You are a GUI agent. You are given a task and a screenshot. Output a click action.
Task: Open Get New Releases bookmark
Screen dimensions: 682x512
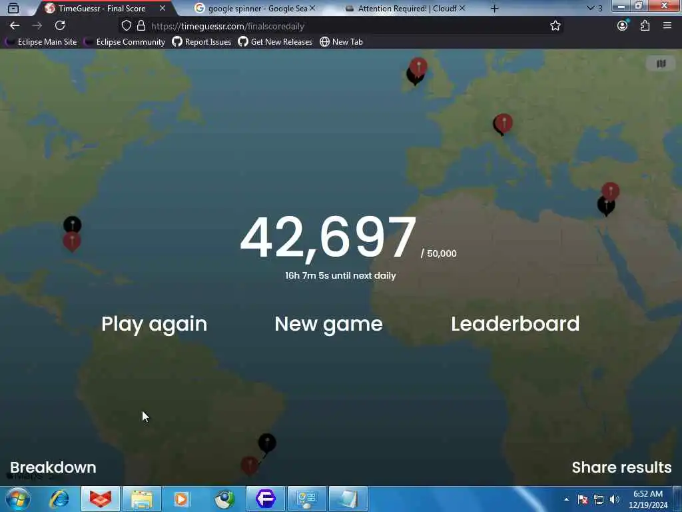pyautogui.click(x=275, y=42)
